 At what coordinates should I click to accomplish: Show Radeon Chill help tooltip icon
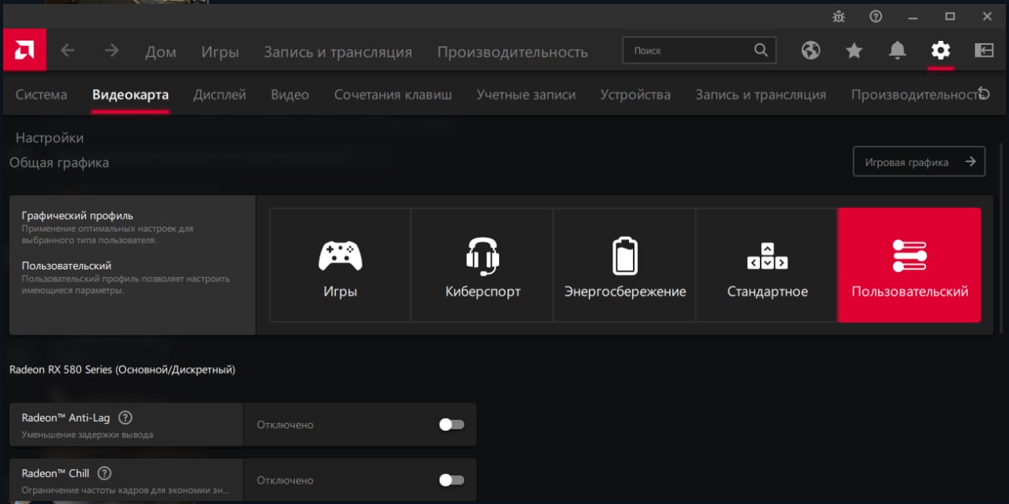click(104, 473)
